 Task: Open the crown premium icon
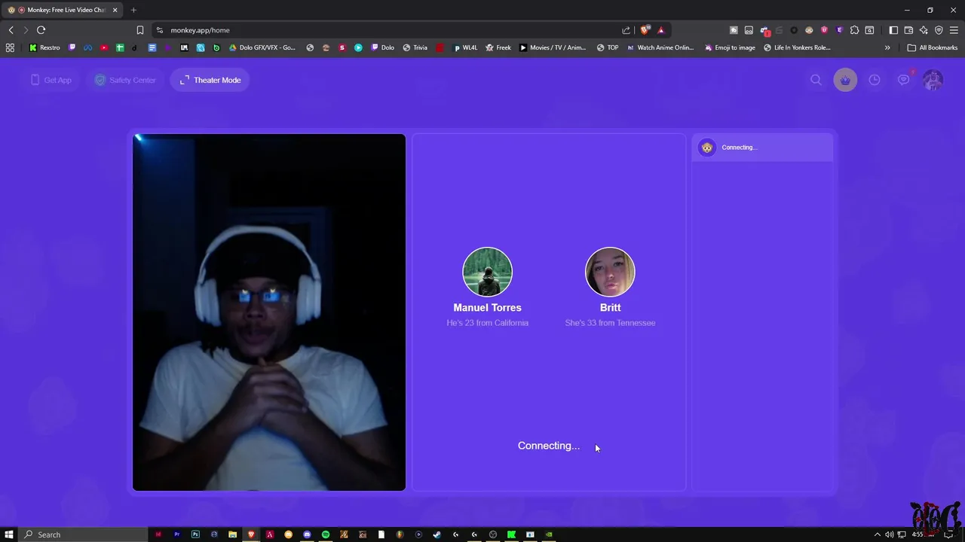845,80
